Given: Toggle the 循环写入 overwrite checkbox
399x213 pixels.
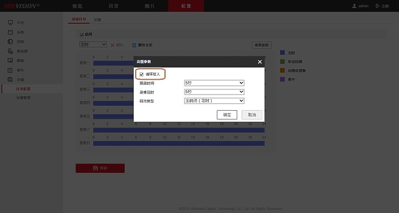Looking at the screenshot, I should pyautogui.click(x=141, y=74).
